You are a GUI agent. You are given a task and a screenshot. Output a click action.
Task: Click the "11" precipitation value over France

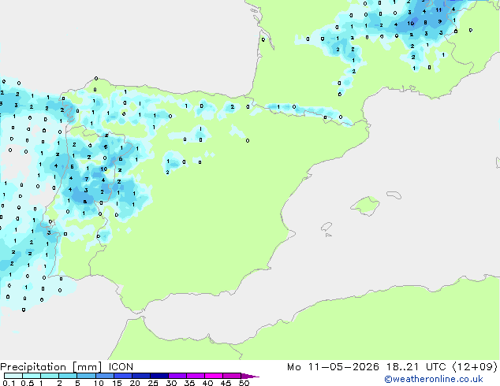coord(438,10)
